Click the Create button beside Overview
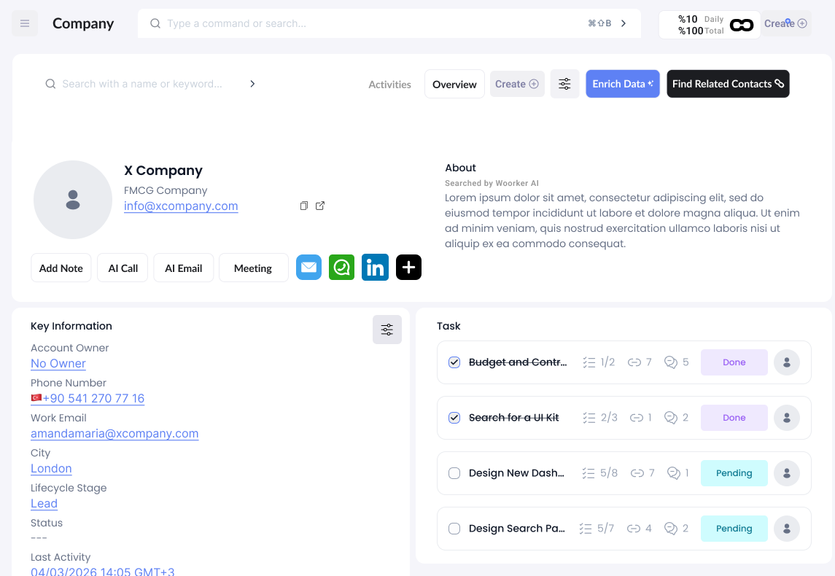The height and width of the screenshot is (576, 835). 517,84
